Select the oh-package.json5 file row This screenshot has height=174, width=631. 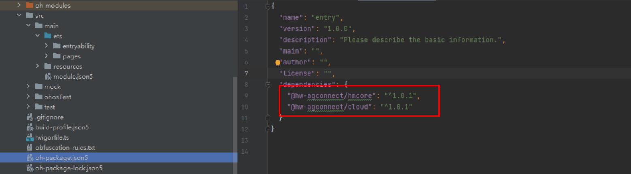tap(119, 158)
